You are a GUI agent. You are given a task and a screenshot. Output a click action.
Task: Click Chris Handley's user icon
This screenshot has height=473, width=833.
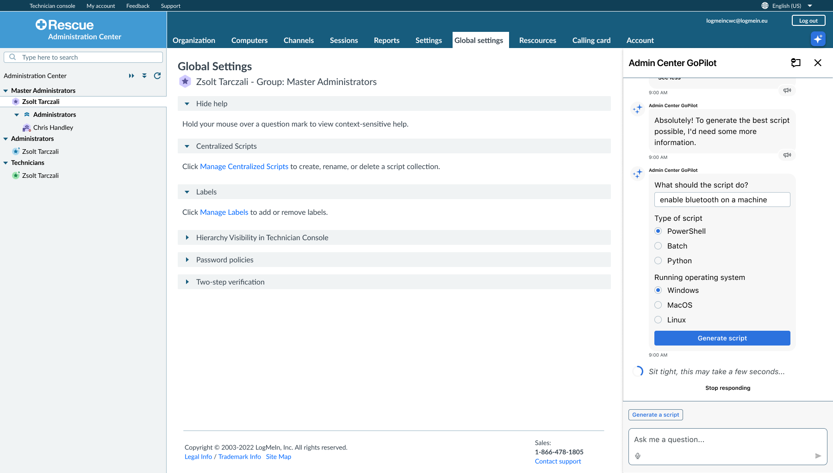[x=26, y=127]
